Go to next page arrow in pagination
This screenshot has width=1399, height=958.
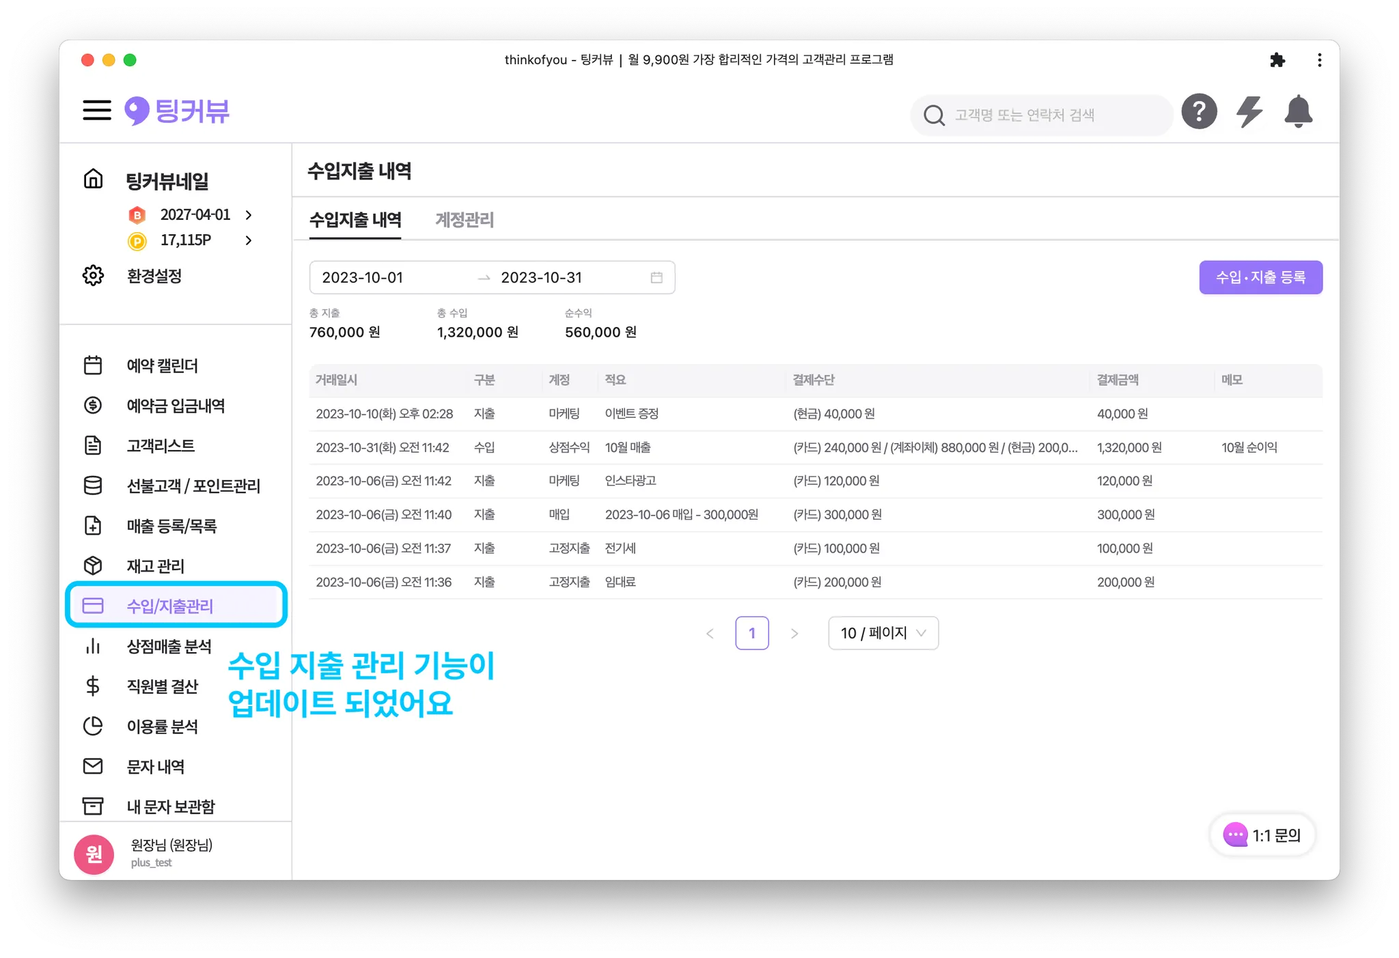[x=794, y=634]
